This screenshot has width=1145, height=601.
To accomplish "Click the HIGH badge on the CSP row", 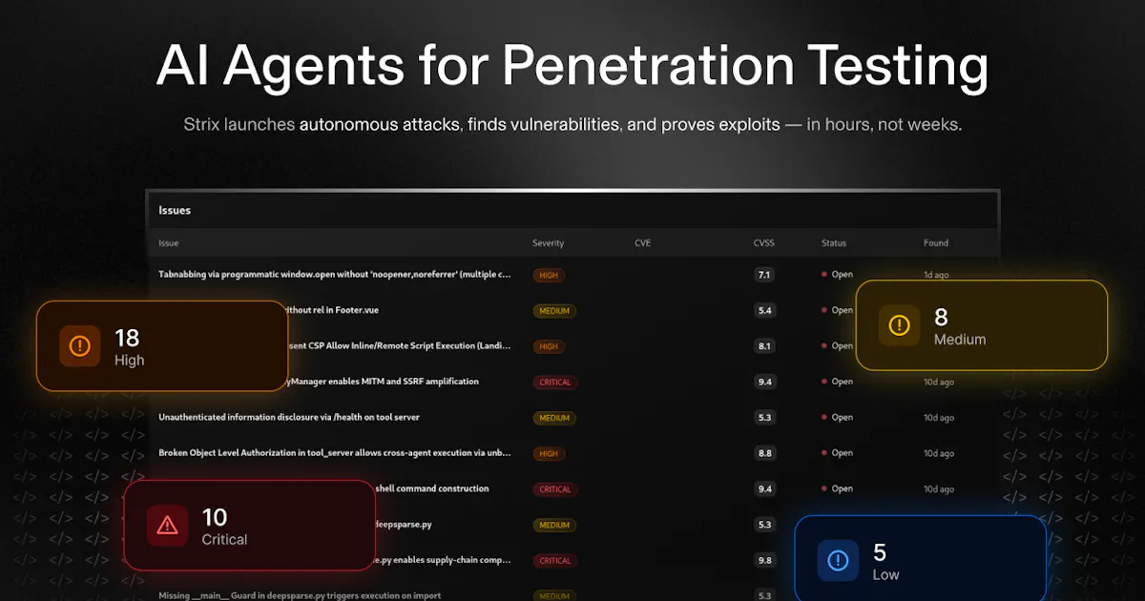I will point(549,346).
